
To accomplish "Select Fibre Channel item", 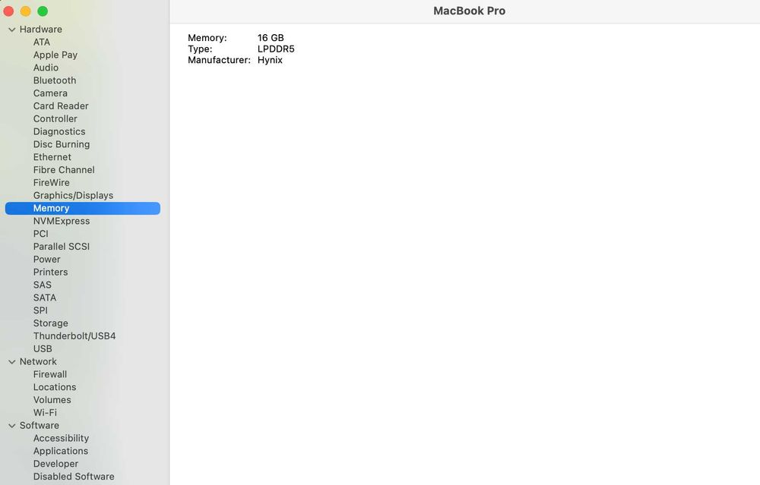I will pyautogui.click(x=64, y=170).
